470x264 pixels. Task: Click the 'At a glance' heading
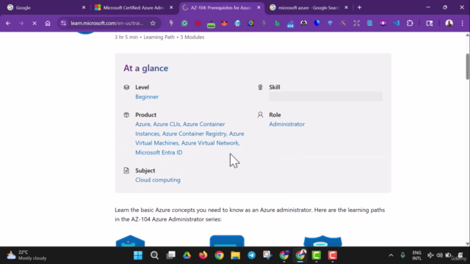click(x=146, y=68)
